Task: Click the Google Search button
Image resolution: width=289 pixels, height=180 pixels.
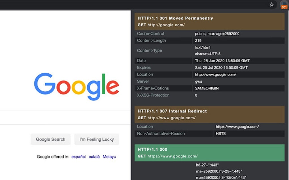Action: pos(50,139)
